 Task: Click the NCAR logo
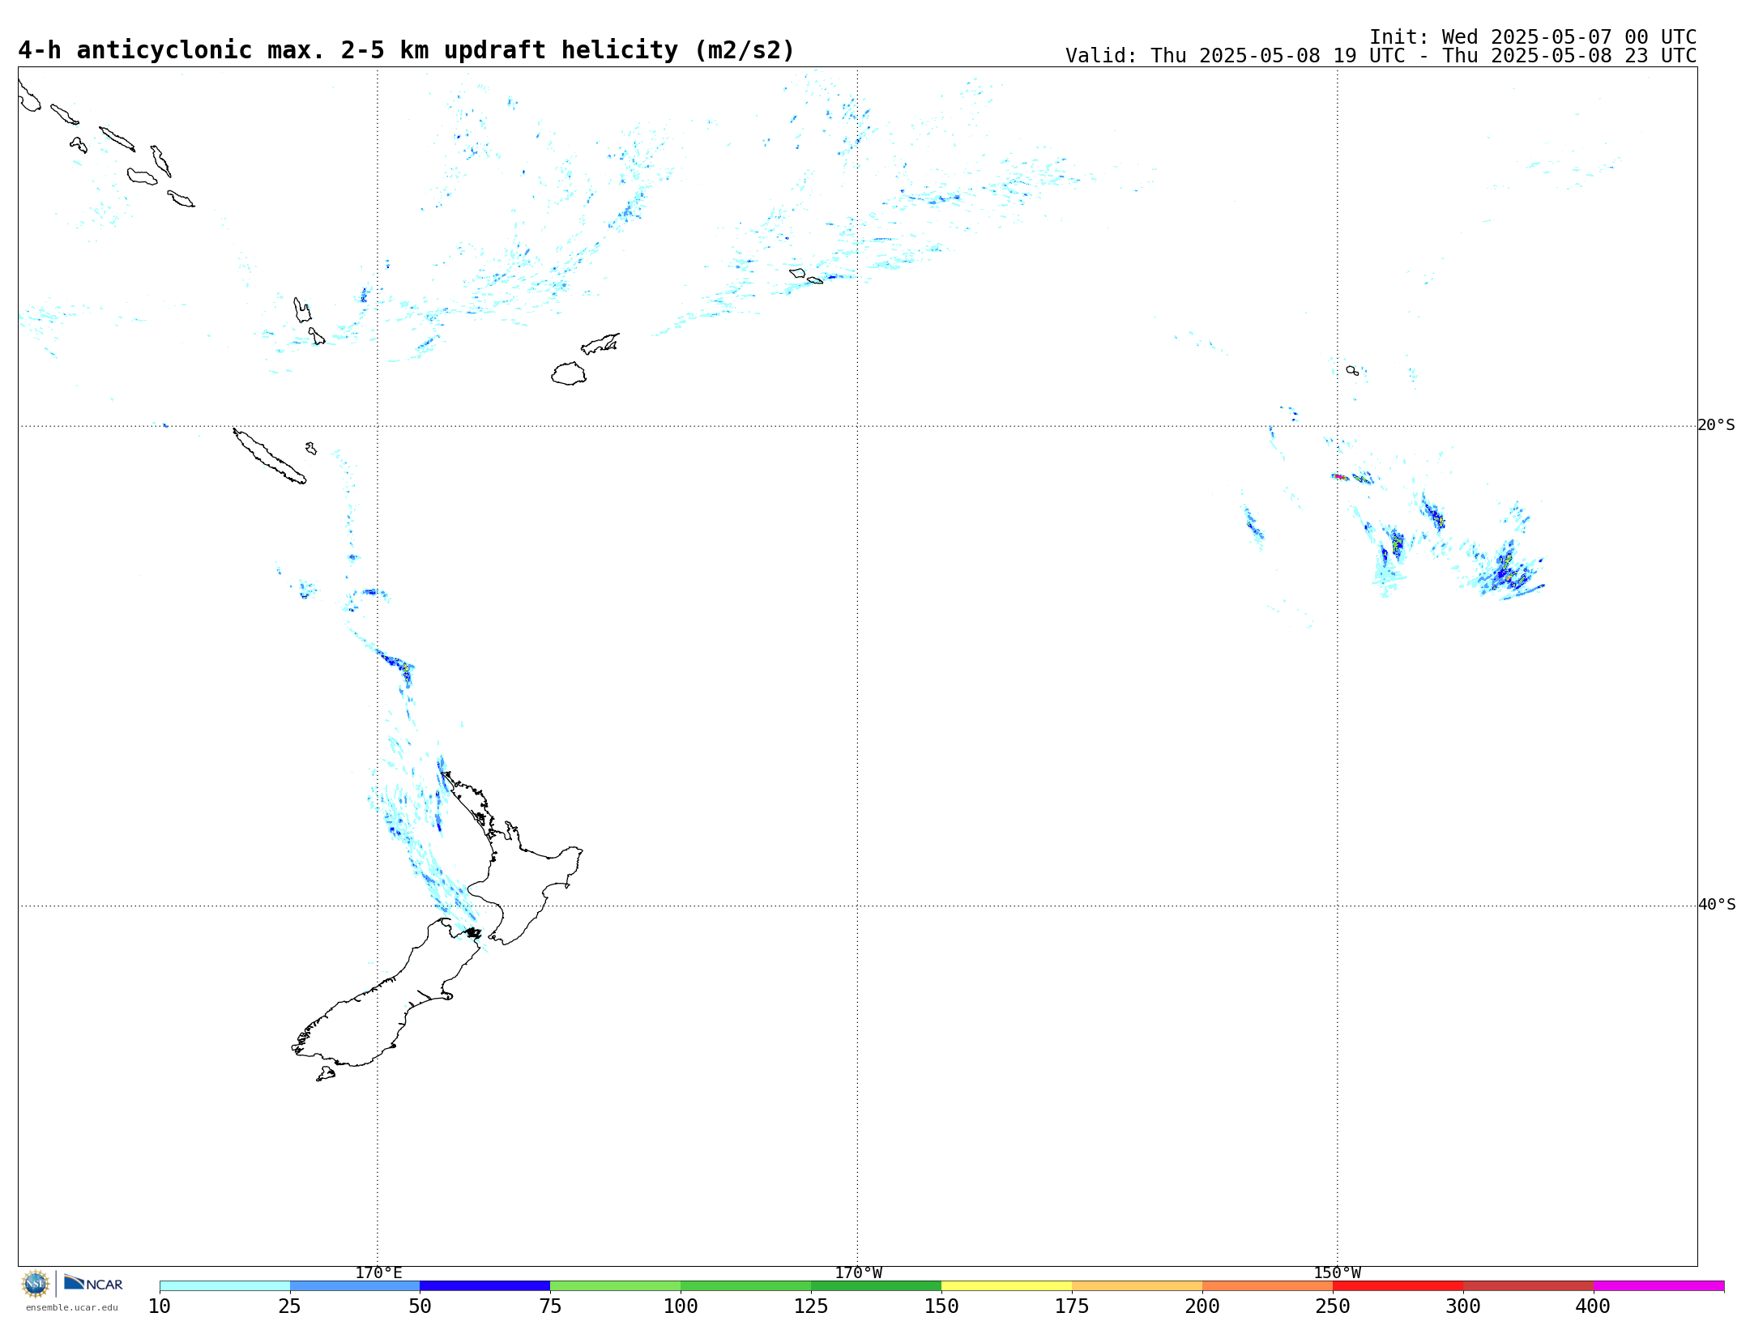point(93,1283)
